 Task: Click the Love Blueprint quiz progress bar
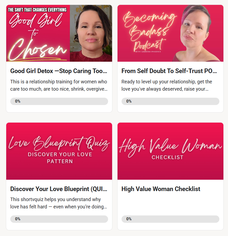[x=59, y=219]
